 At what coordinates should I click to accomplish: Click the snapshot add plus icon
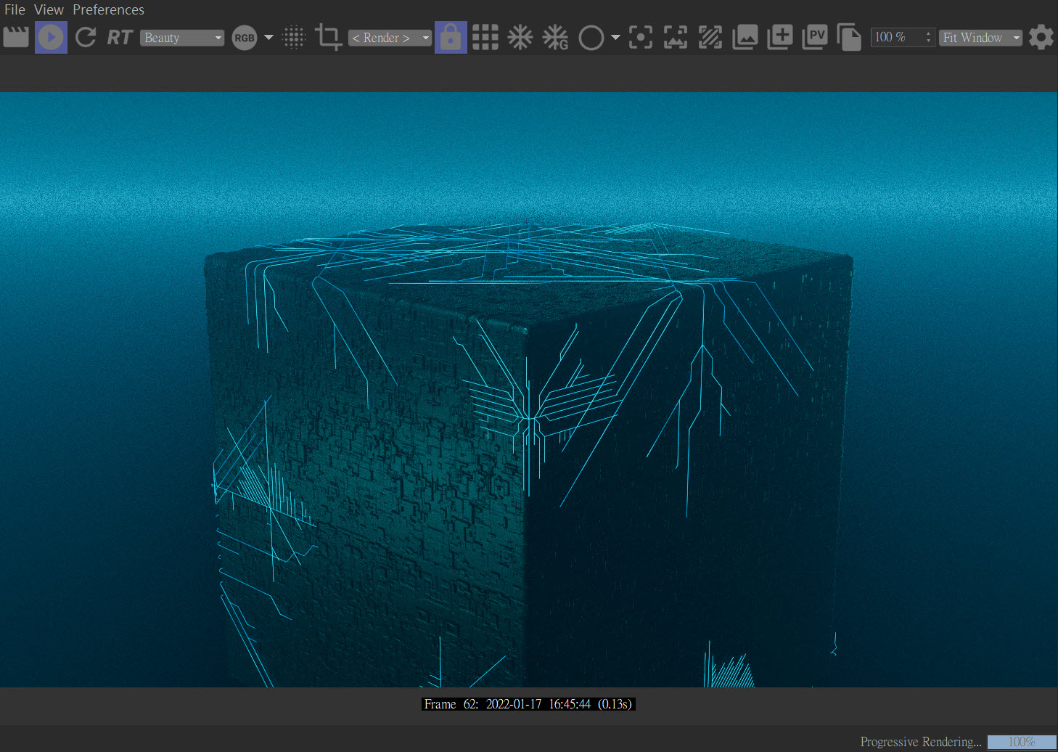click(780, 37)
